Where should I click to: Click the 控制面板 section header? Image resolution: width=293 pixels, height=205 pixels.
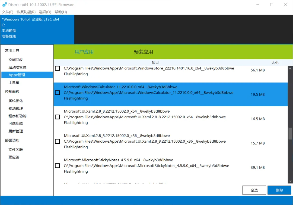coord(12,92)
